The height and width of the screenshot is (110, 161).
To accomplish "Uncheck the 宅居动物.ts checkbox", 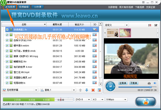I will tap(7, 83).
